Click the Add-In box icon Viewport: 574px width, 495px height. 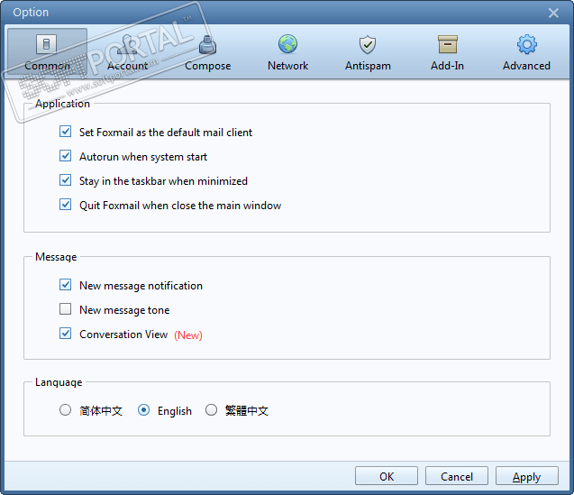tap(448, 44)
